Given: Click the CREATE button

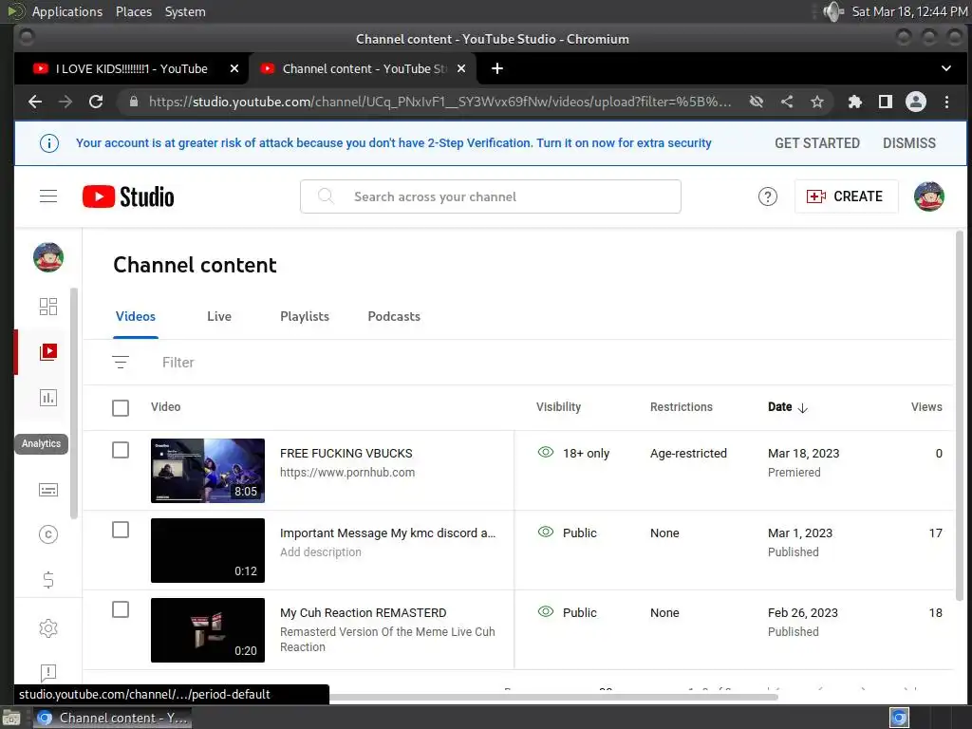Looking at the screenshot, I should [846, 196].
